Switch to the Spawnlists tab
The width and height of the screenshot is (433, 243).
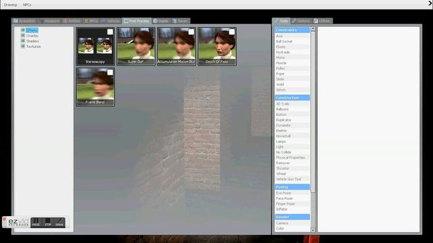click(x=24, y=21)
